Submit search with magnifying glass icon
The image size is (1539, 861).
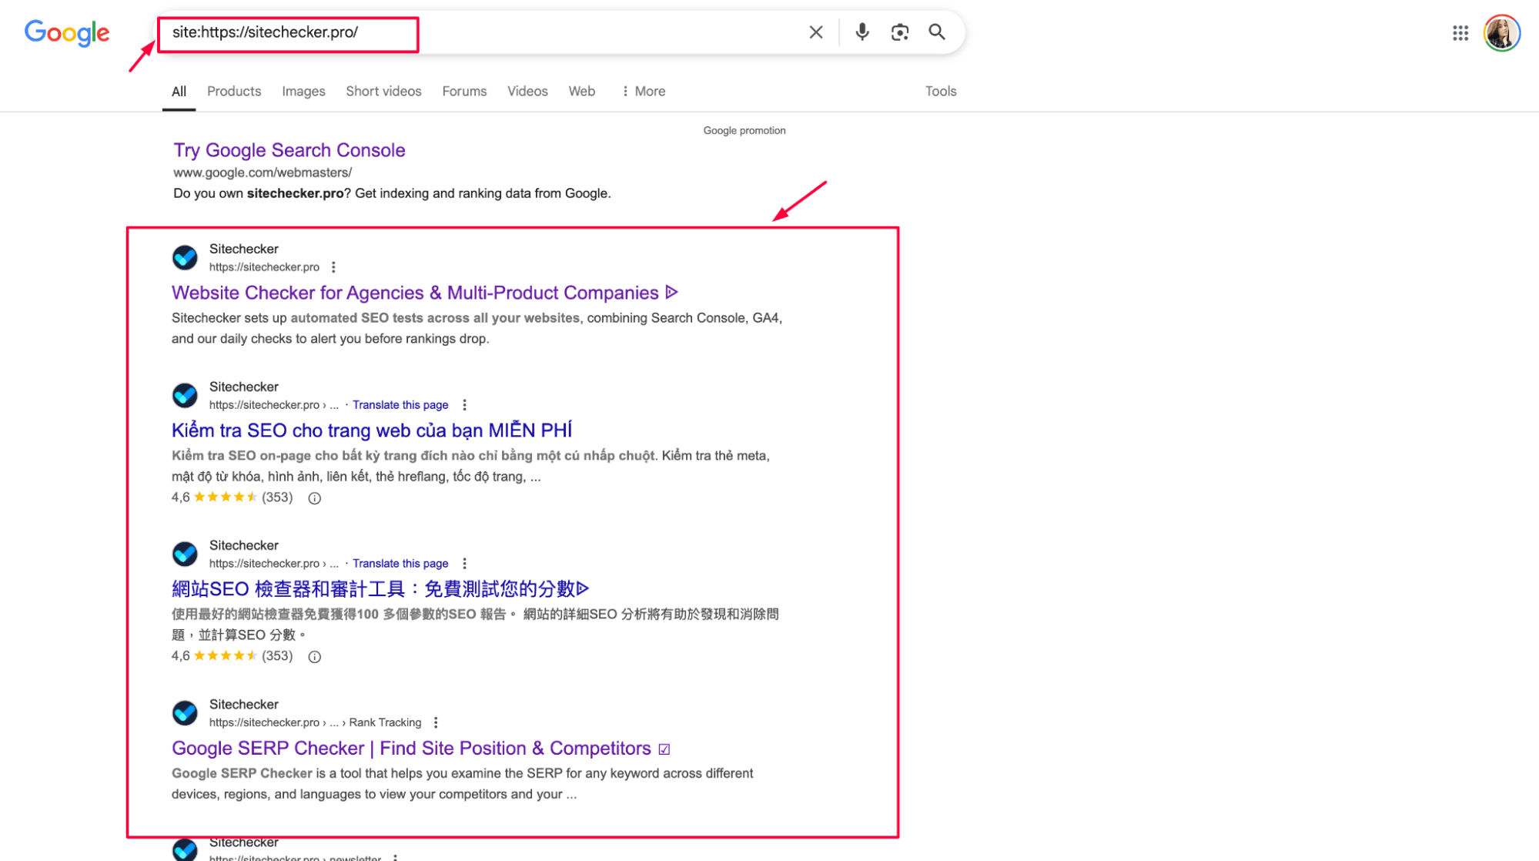937,32
